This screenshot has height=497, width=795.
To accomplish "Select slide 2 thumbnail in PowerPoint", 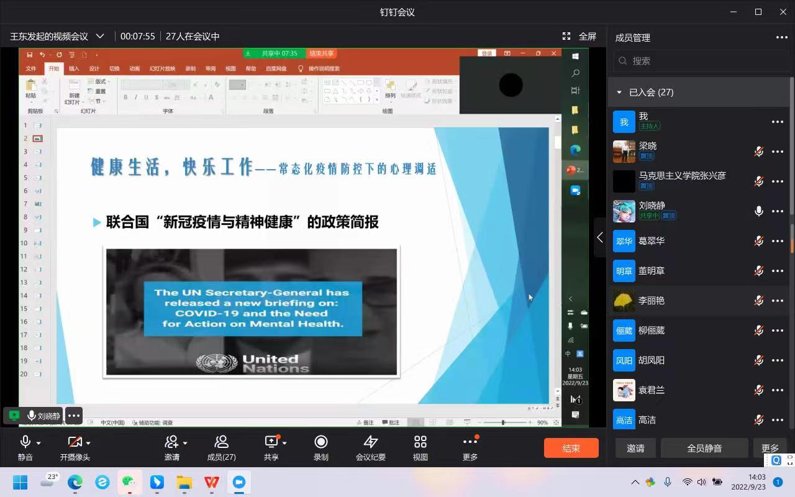I will [x=37, y=139].
